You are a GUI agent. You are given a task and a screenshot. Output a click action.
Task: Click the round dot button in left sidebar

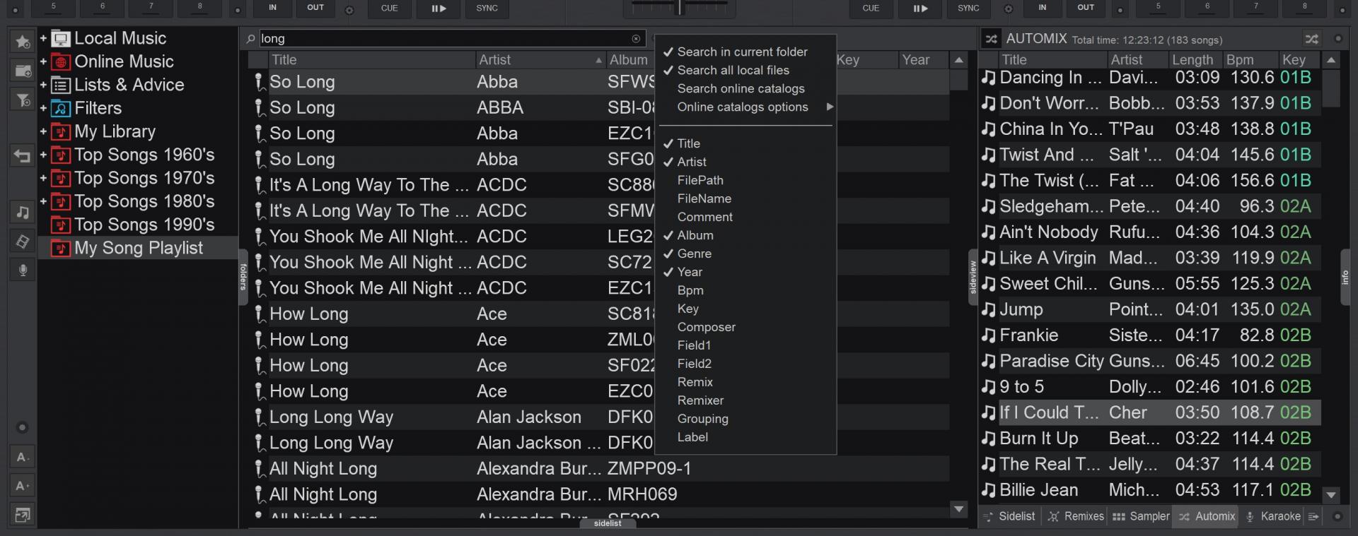(x=23, y=427)
